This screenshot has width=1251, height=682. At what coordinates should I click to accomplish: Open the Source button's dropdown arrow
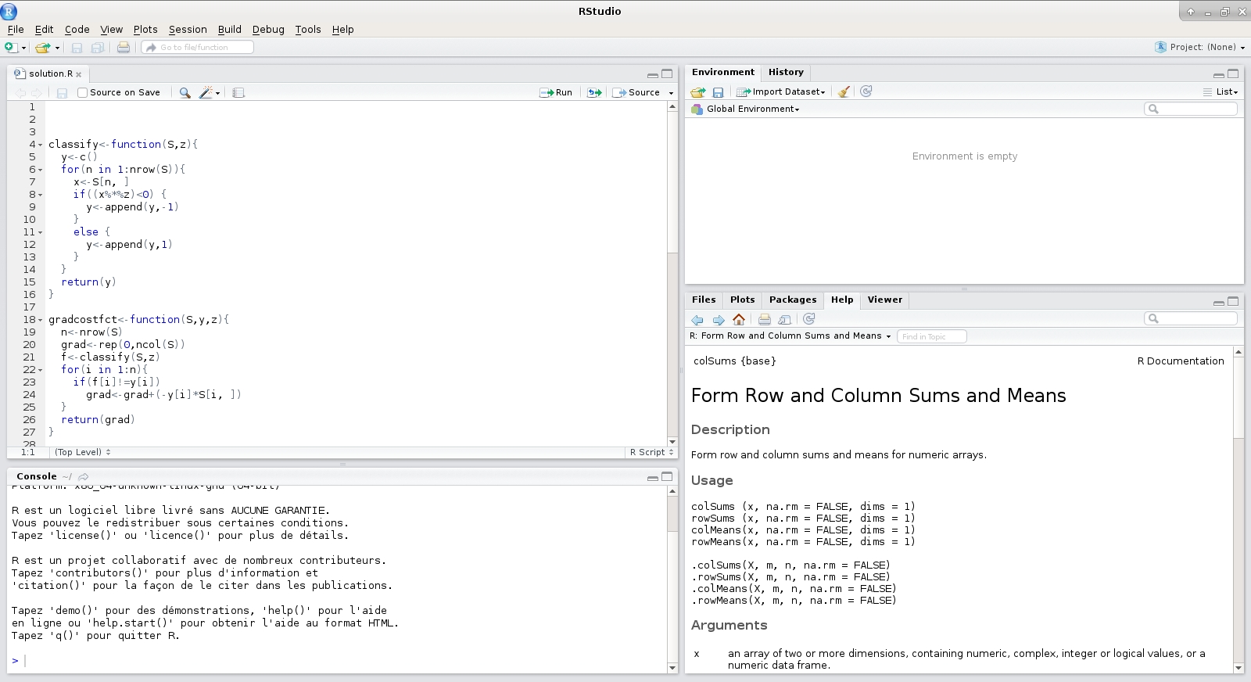(x=671, y=93)
